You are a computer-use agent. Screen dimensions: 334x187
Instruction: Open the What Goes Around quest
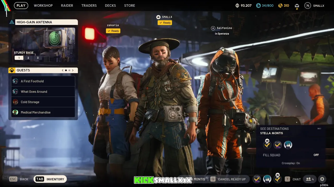(43, 92)
